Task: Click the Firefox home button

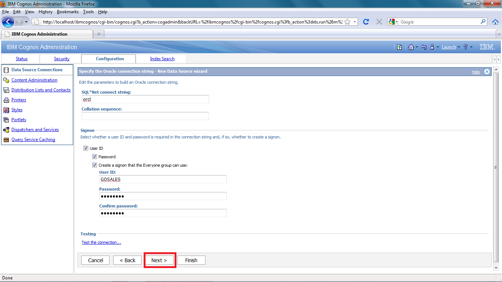Action: click(495, 22)
